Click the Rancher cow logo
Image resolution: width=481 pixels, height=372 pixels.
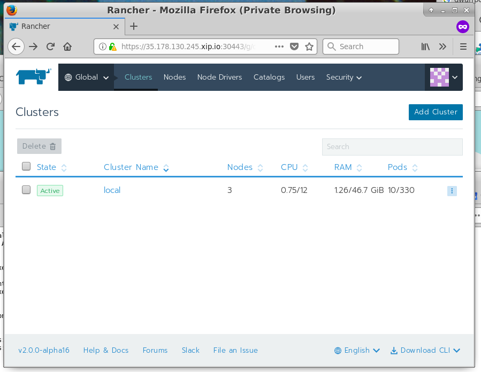pyautogui.click(x=33, y=76)
